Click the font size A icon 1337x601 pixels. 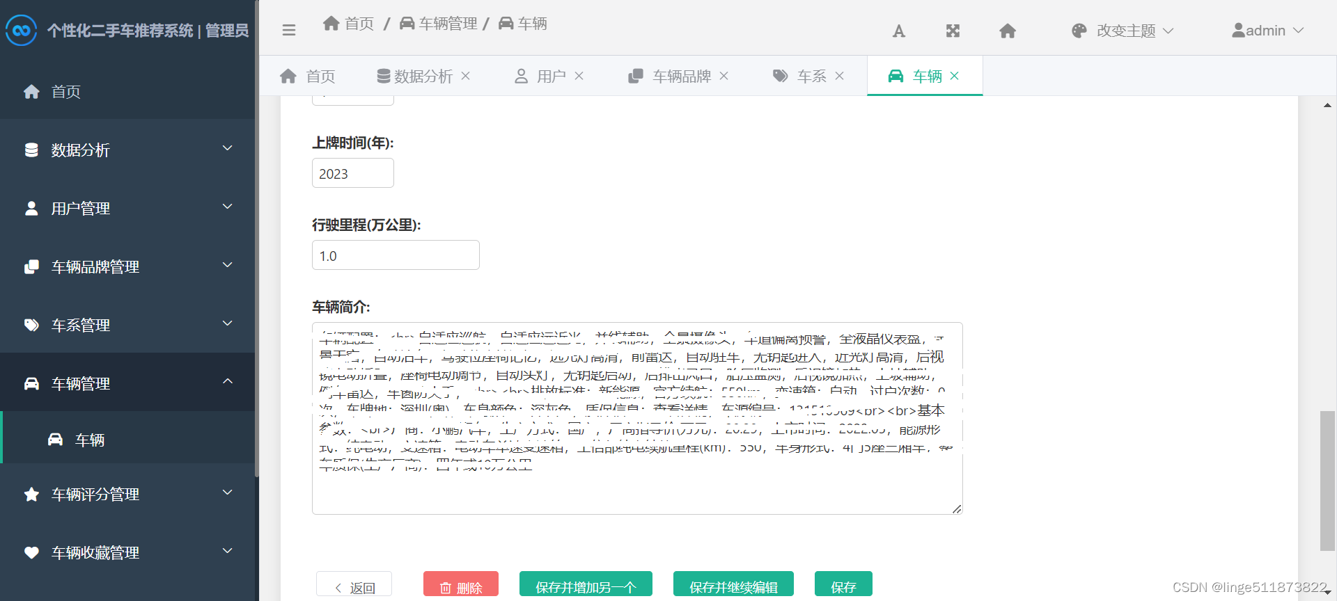899,31
